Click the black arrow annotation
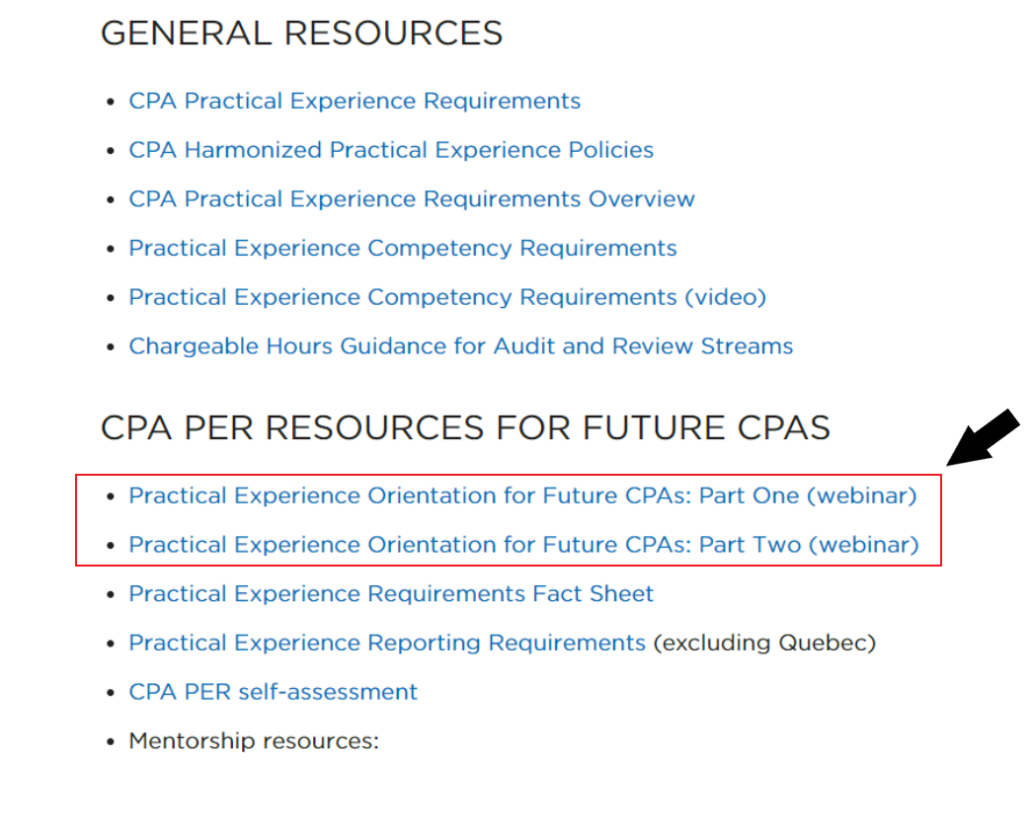The height and width of the screenshot is (835, 1032). point(984,436)
